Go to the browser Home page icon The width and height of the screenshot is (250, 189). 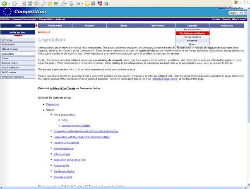pos(36,3)
